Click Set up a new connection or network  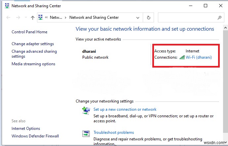(x=125, y=109)
